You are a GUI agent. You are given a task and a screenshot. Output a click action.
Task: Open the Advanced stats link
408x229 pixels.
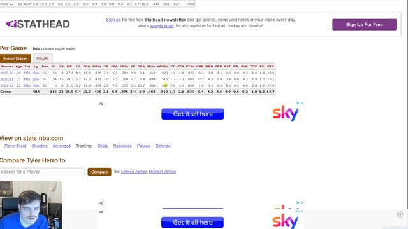click(61, 146)
